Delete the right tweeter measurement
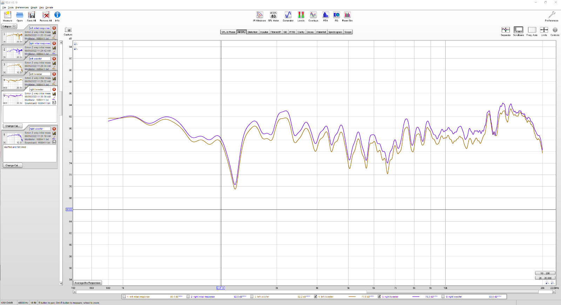This screenshot has width=561, height=305. 54,89
